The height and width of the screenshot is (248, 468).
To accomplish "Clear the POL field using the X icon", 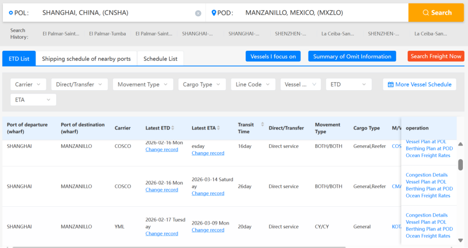I will coord(198,13).
